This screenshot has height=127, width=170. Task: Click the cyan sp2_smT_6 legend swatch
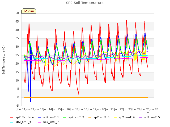[x=12, y=122]
